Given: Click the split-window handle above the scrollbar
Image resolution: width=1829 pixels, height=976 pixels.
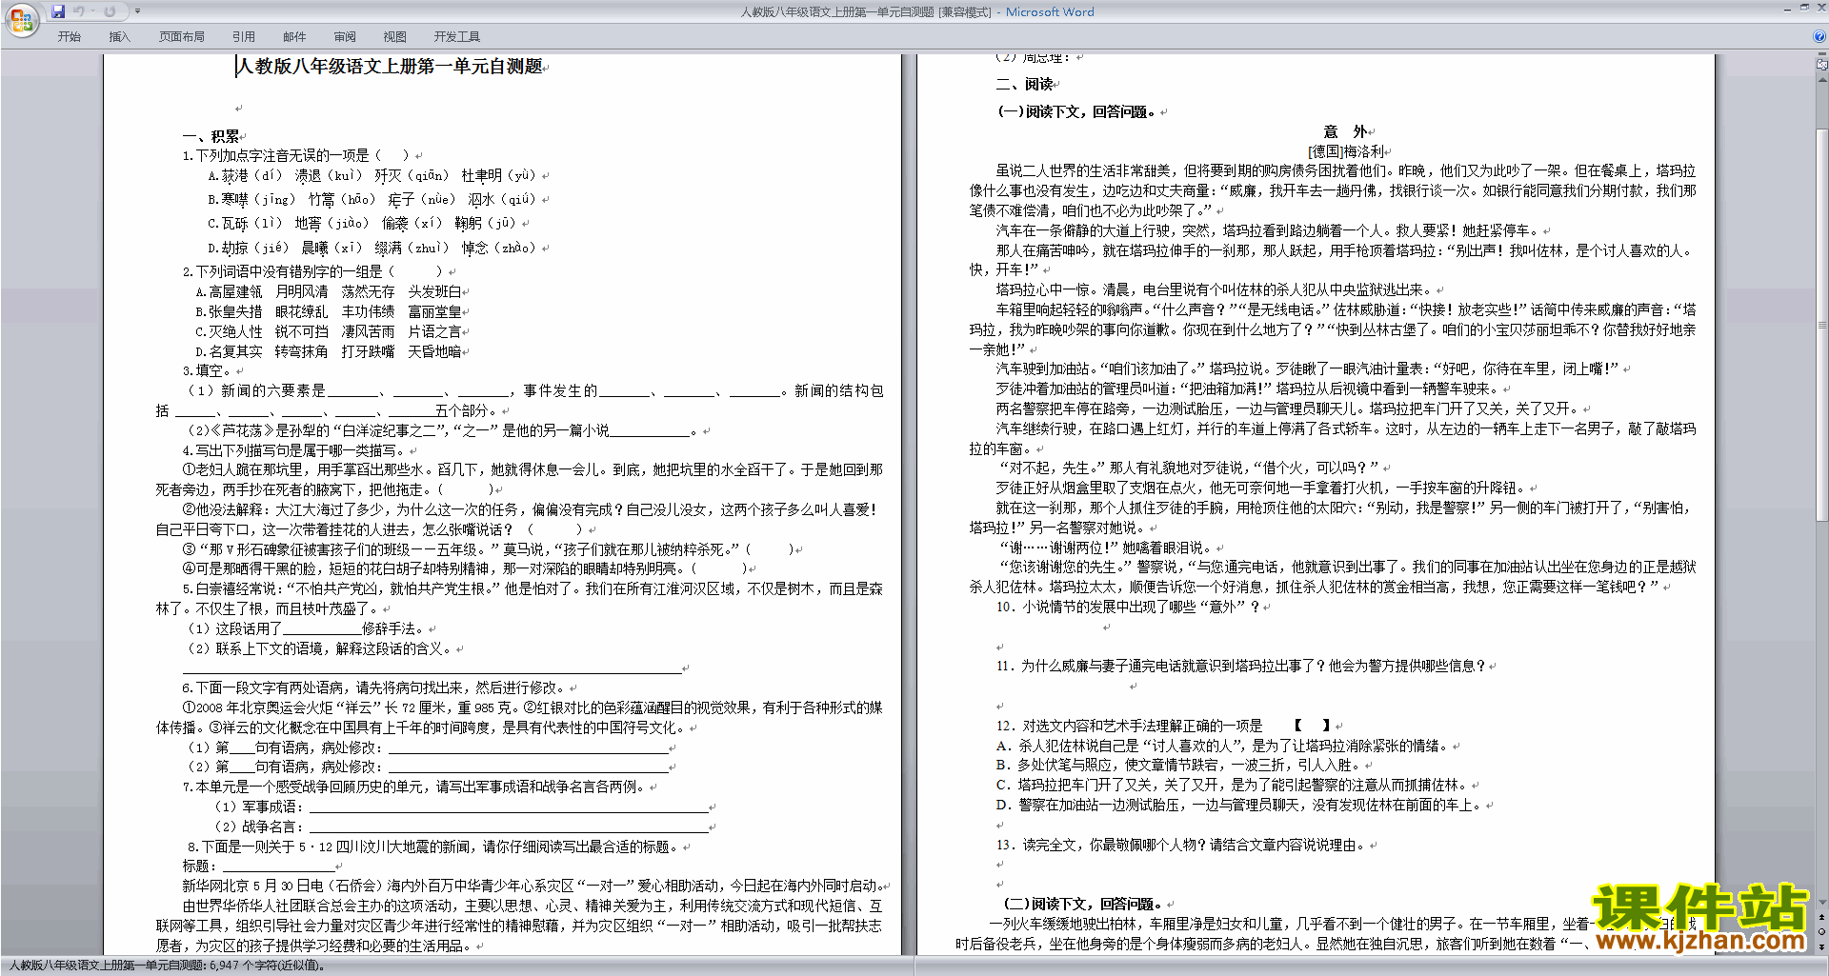Looking at the screenshot, I should pyautogui.click(x=1821, y=54).
